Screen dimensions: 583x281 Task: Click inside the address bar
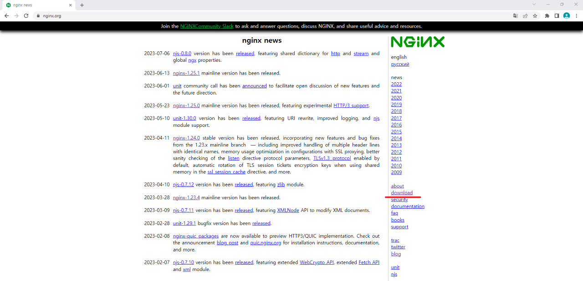(137, 15)
